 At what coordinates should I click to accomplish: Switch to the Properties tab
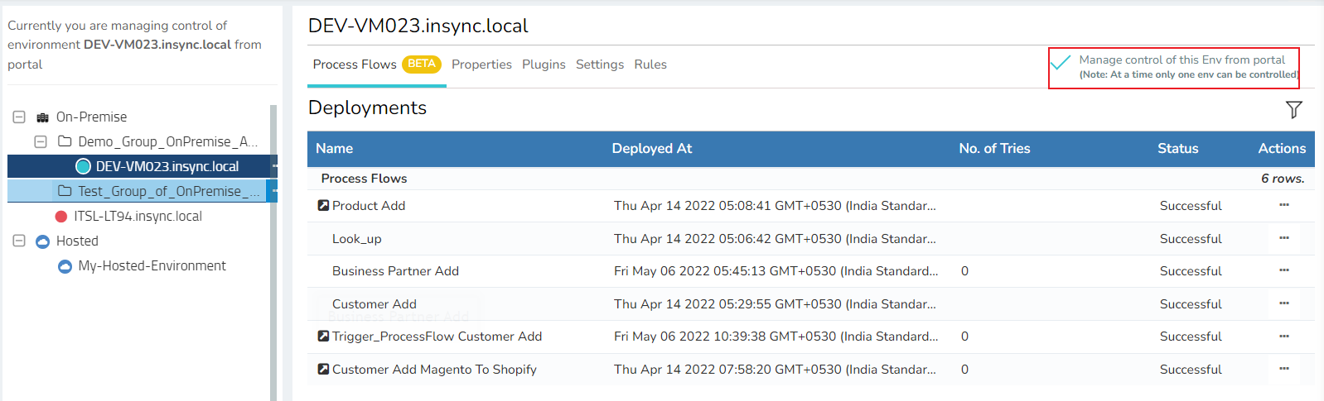coord(481,64)
